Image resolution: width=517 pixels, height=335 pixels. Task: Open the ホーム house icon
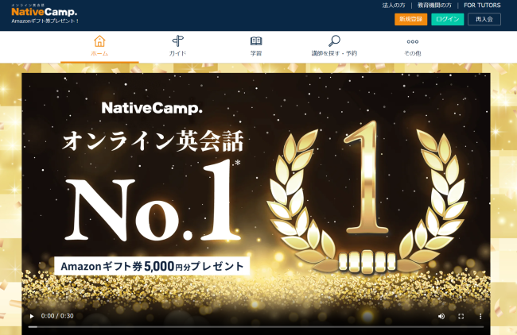click(x=99, y=41)
